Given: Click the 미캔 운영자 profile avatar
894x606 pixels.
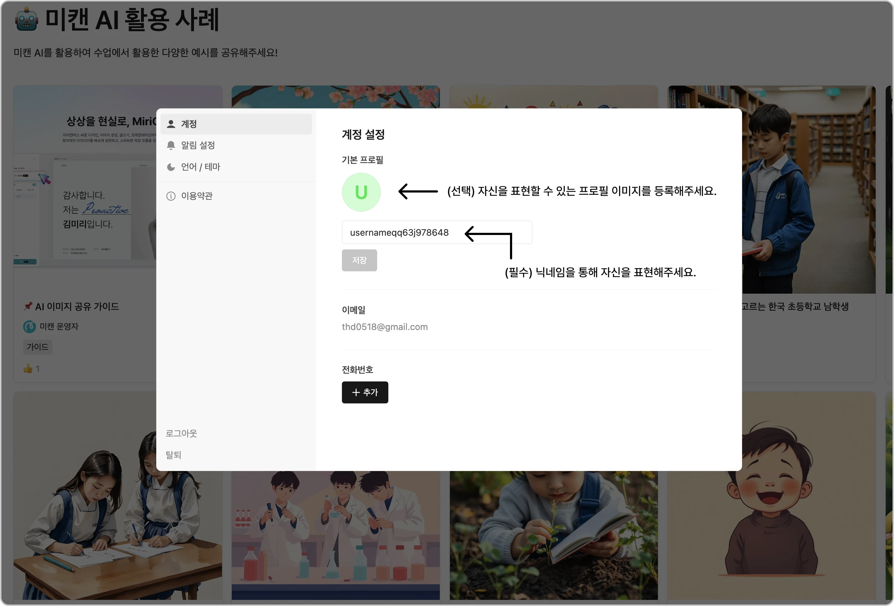Looking at the screenshot, I should 30,326.
